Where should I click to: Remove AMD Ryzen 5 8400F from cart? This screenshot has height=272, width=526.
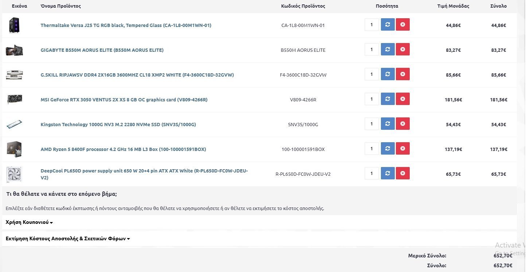click(x=403, y=148)
